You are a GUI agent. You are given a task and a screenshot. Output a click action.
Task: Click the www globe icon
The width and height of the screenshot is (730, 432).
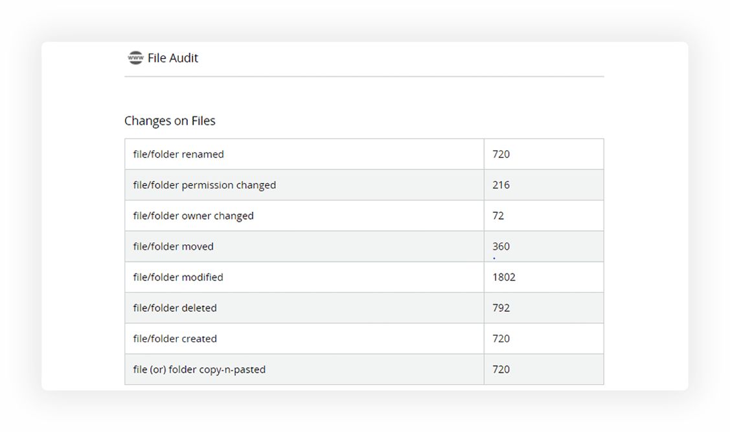pos(135,58)
